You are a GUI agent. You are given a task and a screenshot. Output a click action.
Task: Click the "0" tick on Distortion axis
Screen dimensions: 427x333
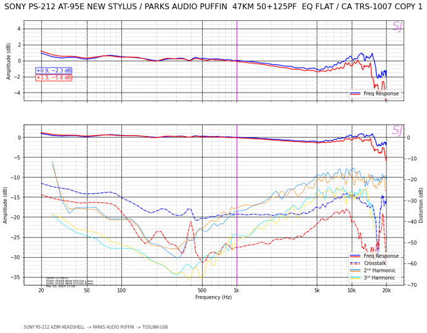(x=409, y=138)
